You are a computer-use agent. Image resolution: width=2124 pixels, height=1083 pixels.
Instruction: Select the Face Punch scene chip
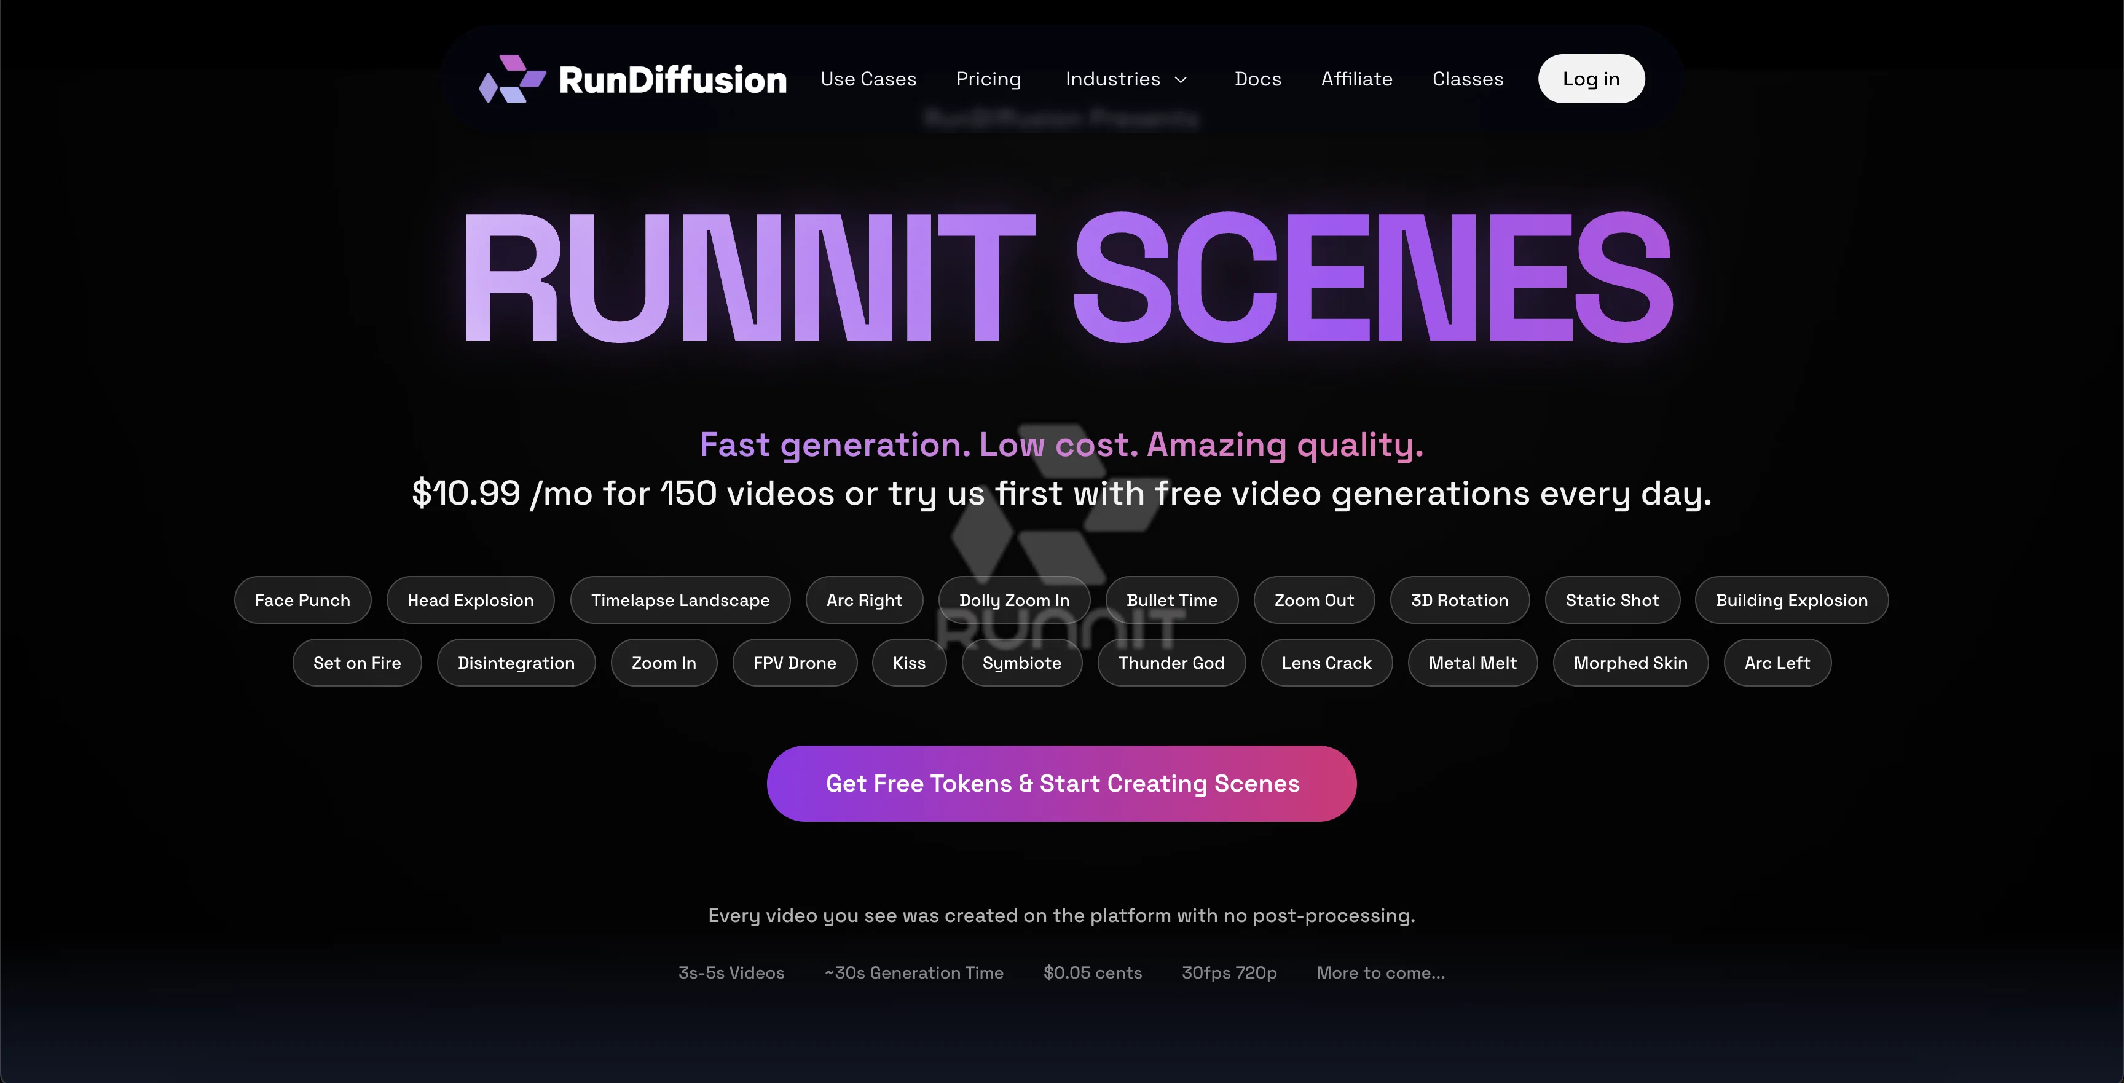(302, 600)
